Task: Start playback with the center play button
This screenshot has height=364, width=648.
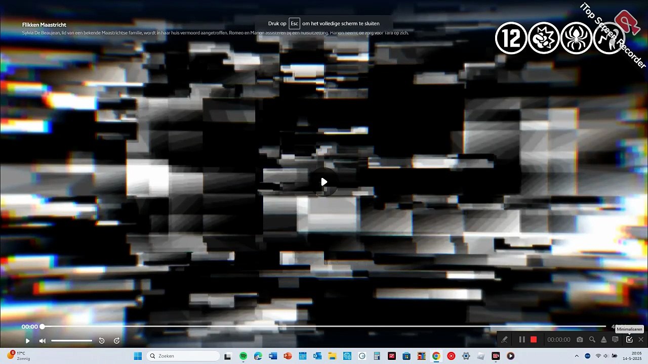Action: pyautogui.click(x=324, y=182)
